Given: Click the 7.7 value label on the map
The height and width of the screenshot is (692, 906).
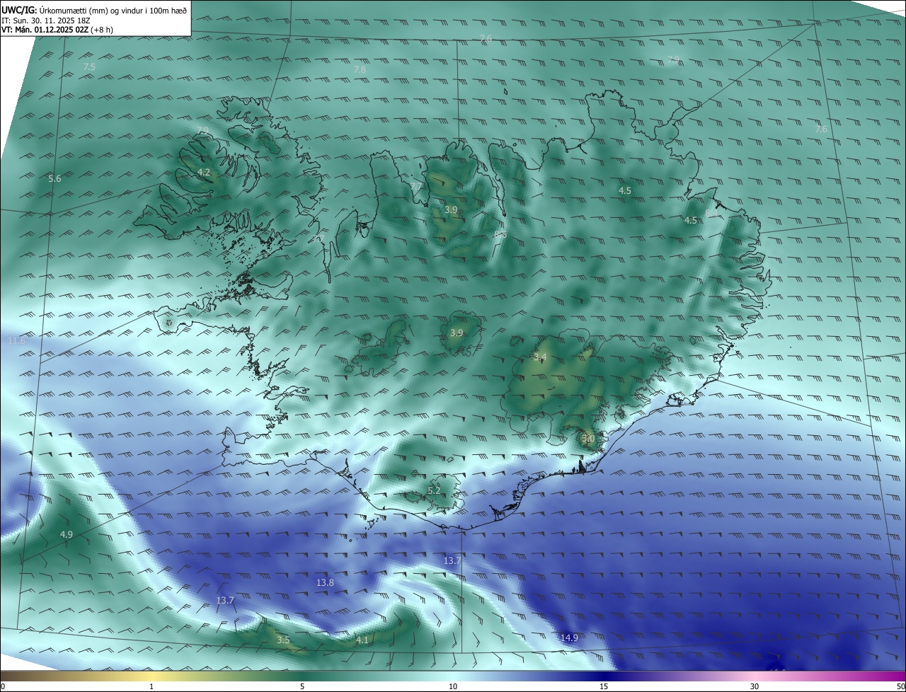Looking at the screenshot, I should coord(416,186).
